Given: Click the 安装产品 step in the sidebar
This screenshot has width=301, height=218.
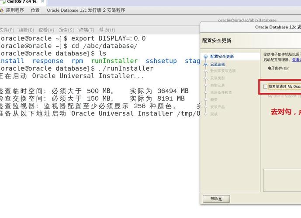Looking at the screenshot, I should 217,107.
